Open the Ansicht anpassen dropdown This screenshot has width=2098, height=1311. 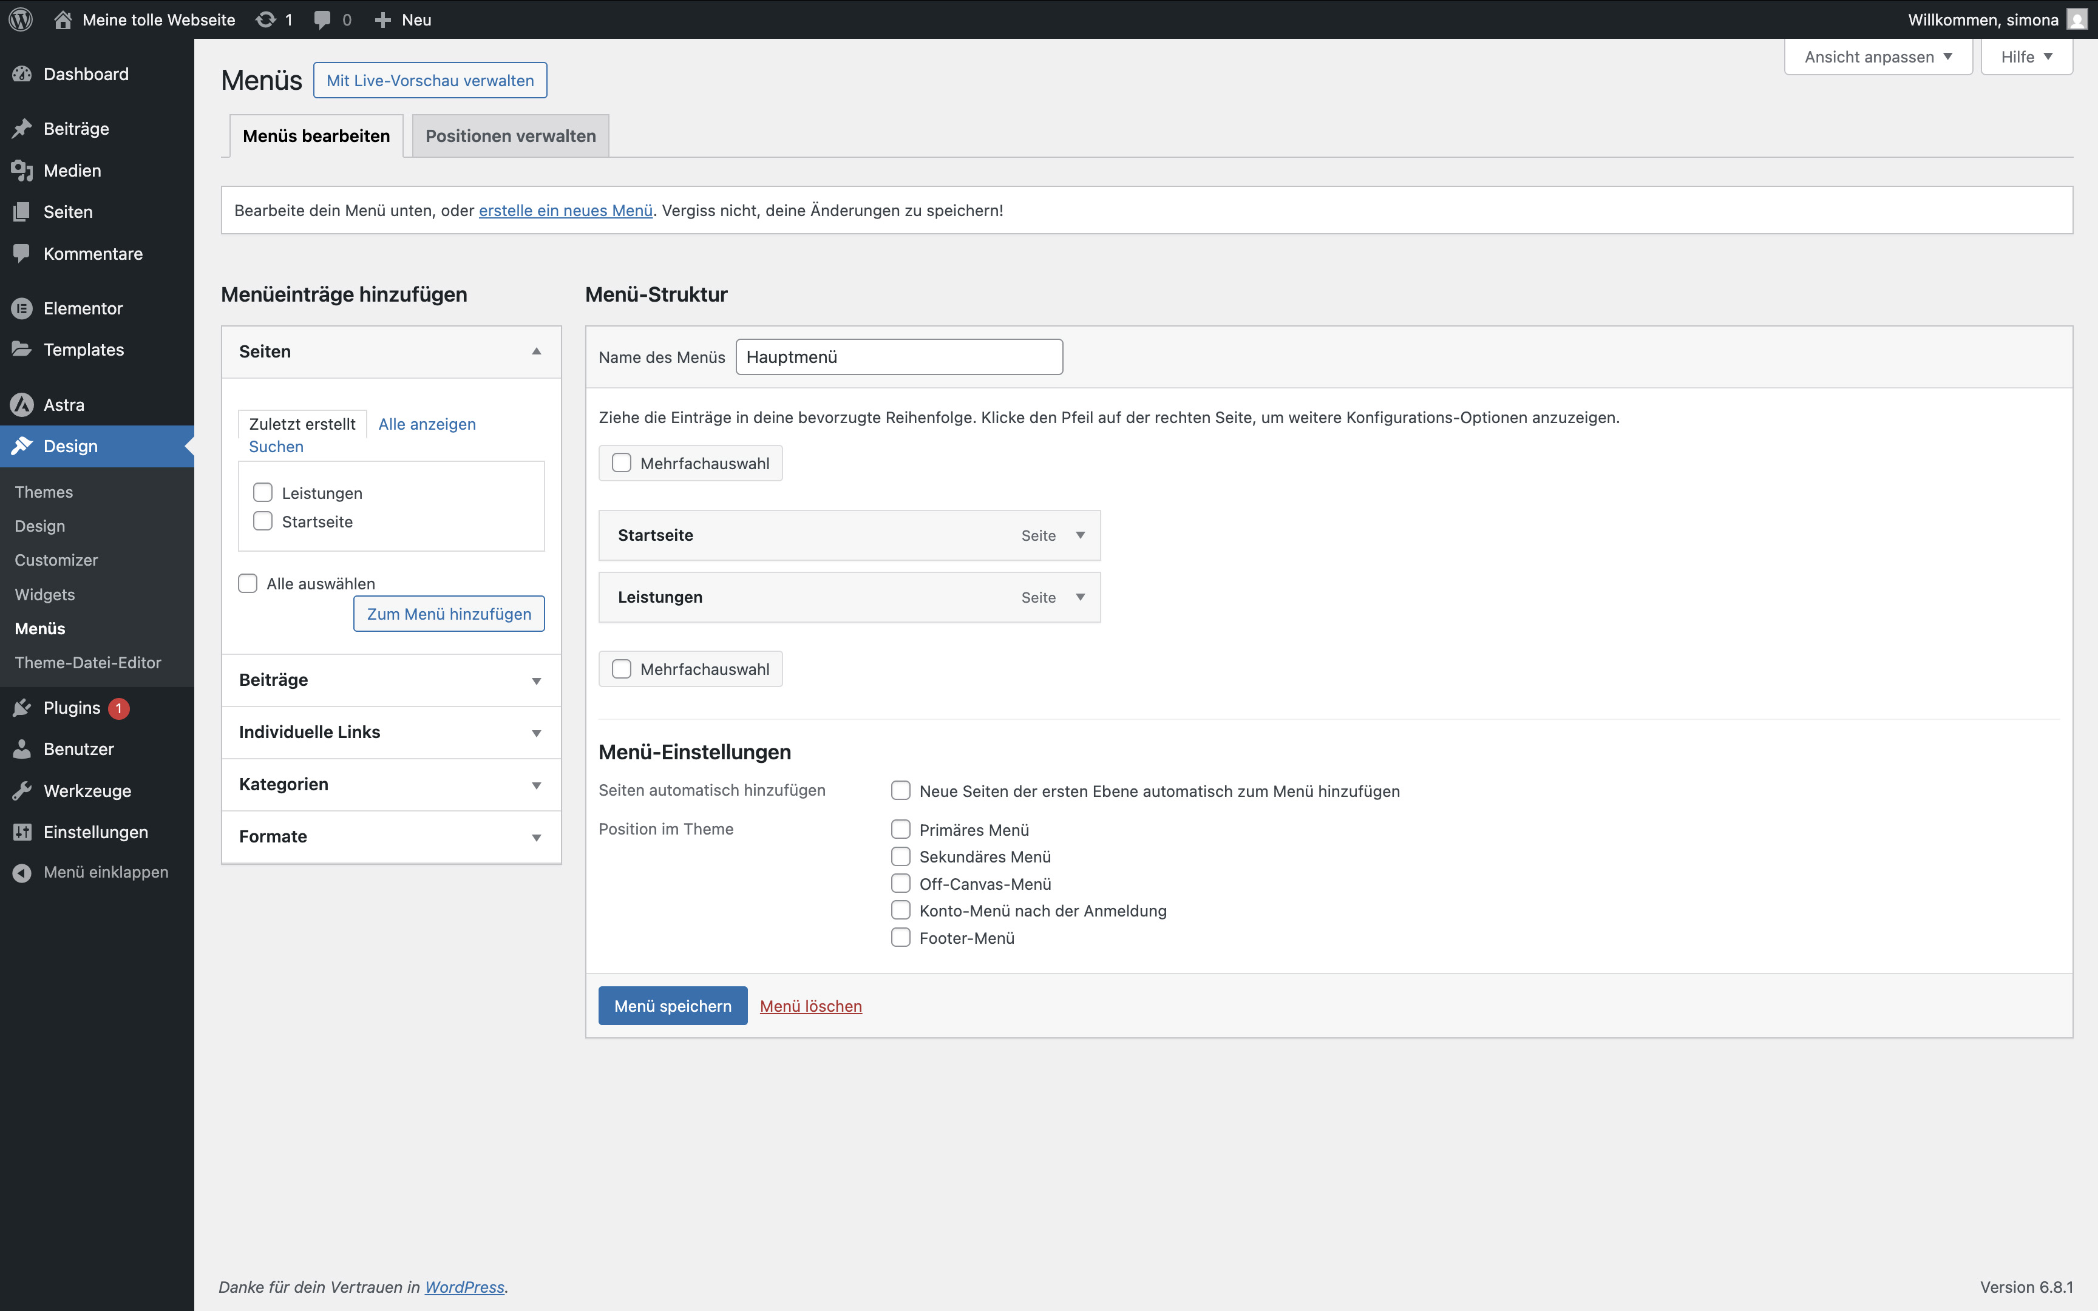(1878, 57)
